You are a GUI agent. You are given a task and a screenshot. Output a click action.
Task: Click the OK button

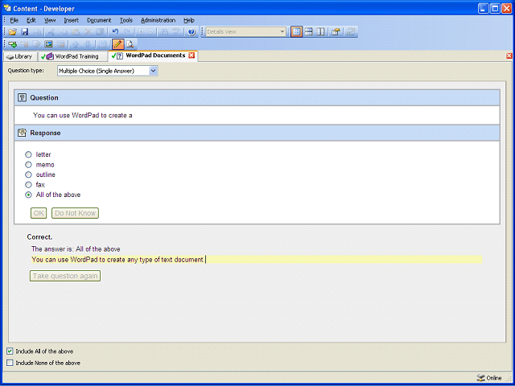(39, 213)
